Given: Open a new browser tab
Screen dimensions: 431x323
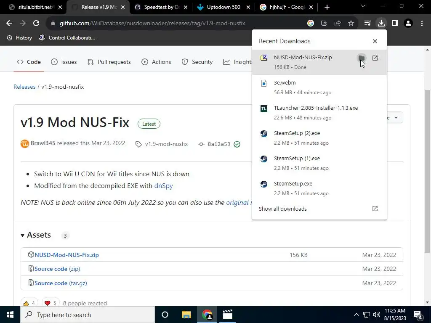Looking at the screenshot, I should click(327, 7).
